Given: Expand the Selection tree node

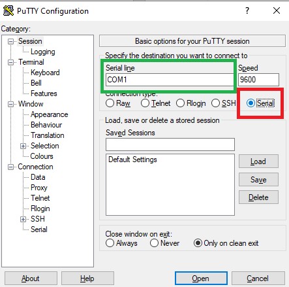Looking at the screenshot, I should tap(23, 146).
